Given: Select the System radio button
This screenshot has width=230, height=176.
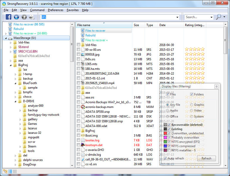Looking at the screenshot, I should 191,116.
